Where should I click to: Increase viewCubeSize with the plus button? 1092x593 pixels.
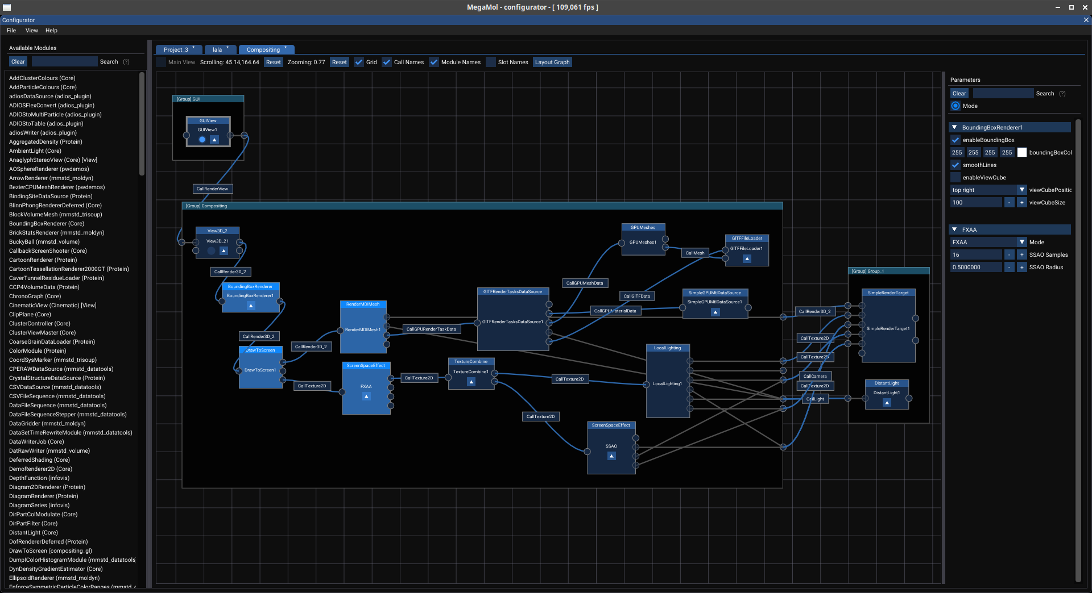click(x=1022, y=203)
